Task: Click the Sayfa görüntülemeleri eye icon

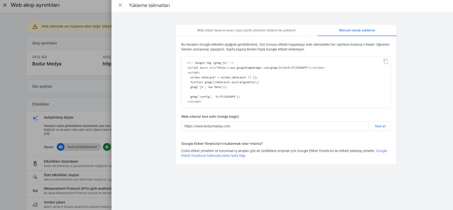Action: click(60, 147)
